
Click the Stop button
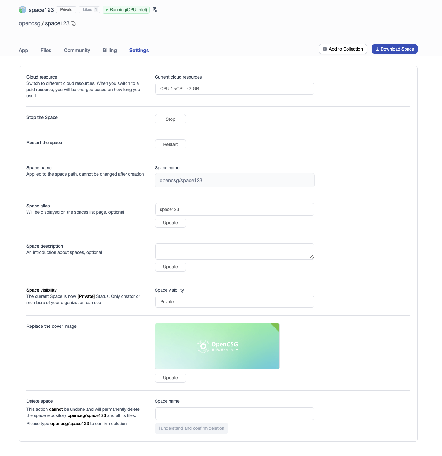click(170, 119)
